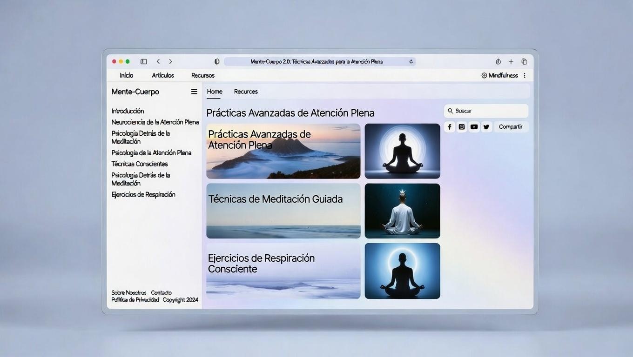Click the Política de Privacidad footer link
The width and height of the screenshot is (633, 357).
pos(135,300)
